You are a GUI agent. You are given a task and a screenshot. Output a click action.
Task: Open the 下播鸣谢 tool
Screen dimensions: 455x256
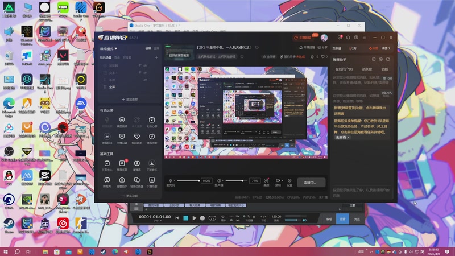point(152,182)
